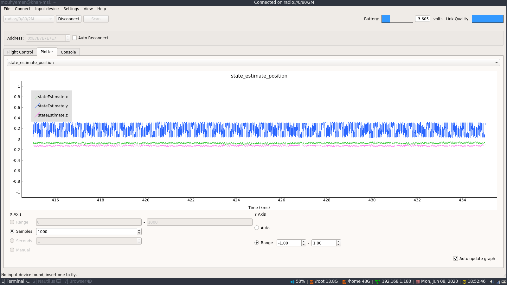
Task: Click the clock icon beside 18:52:46
Action: (x=464, y=282)
